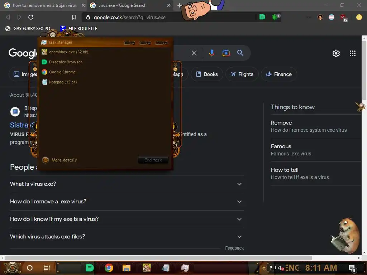
Task: Filter results by Images
Action: coord(23,74)
